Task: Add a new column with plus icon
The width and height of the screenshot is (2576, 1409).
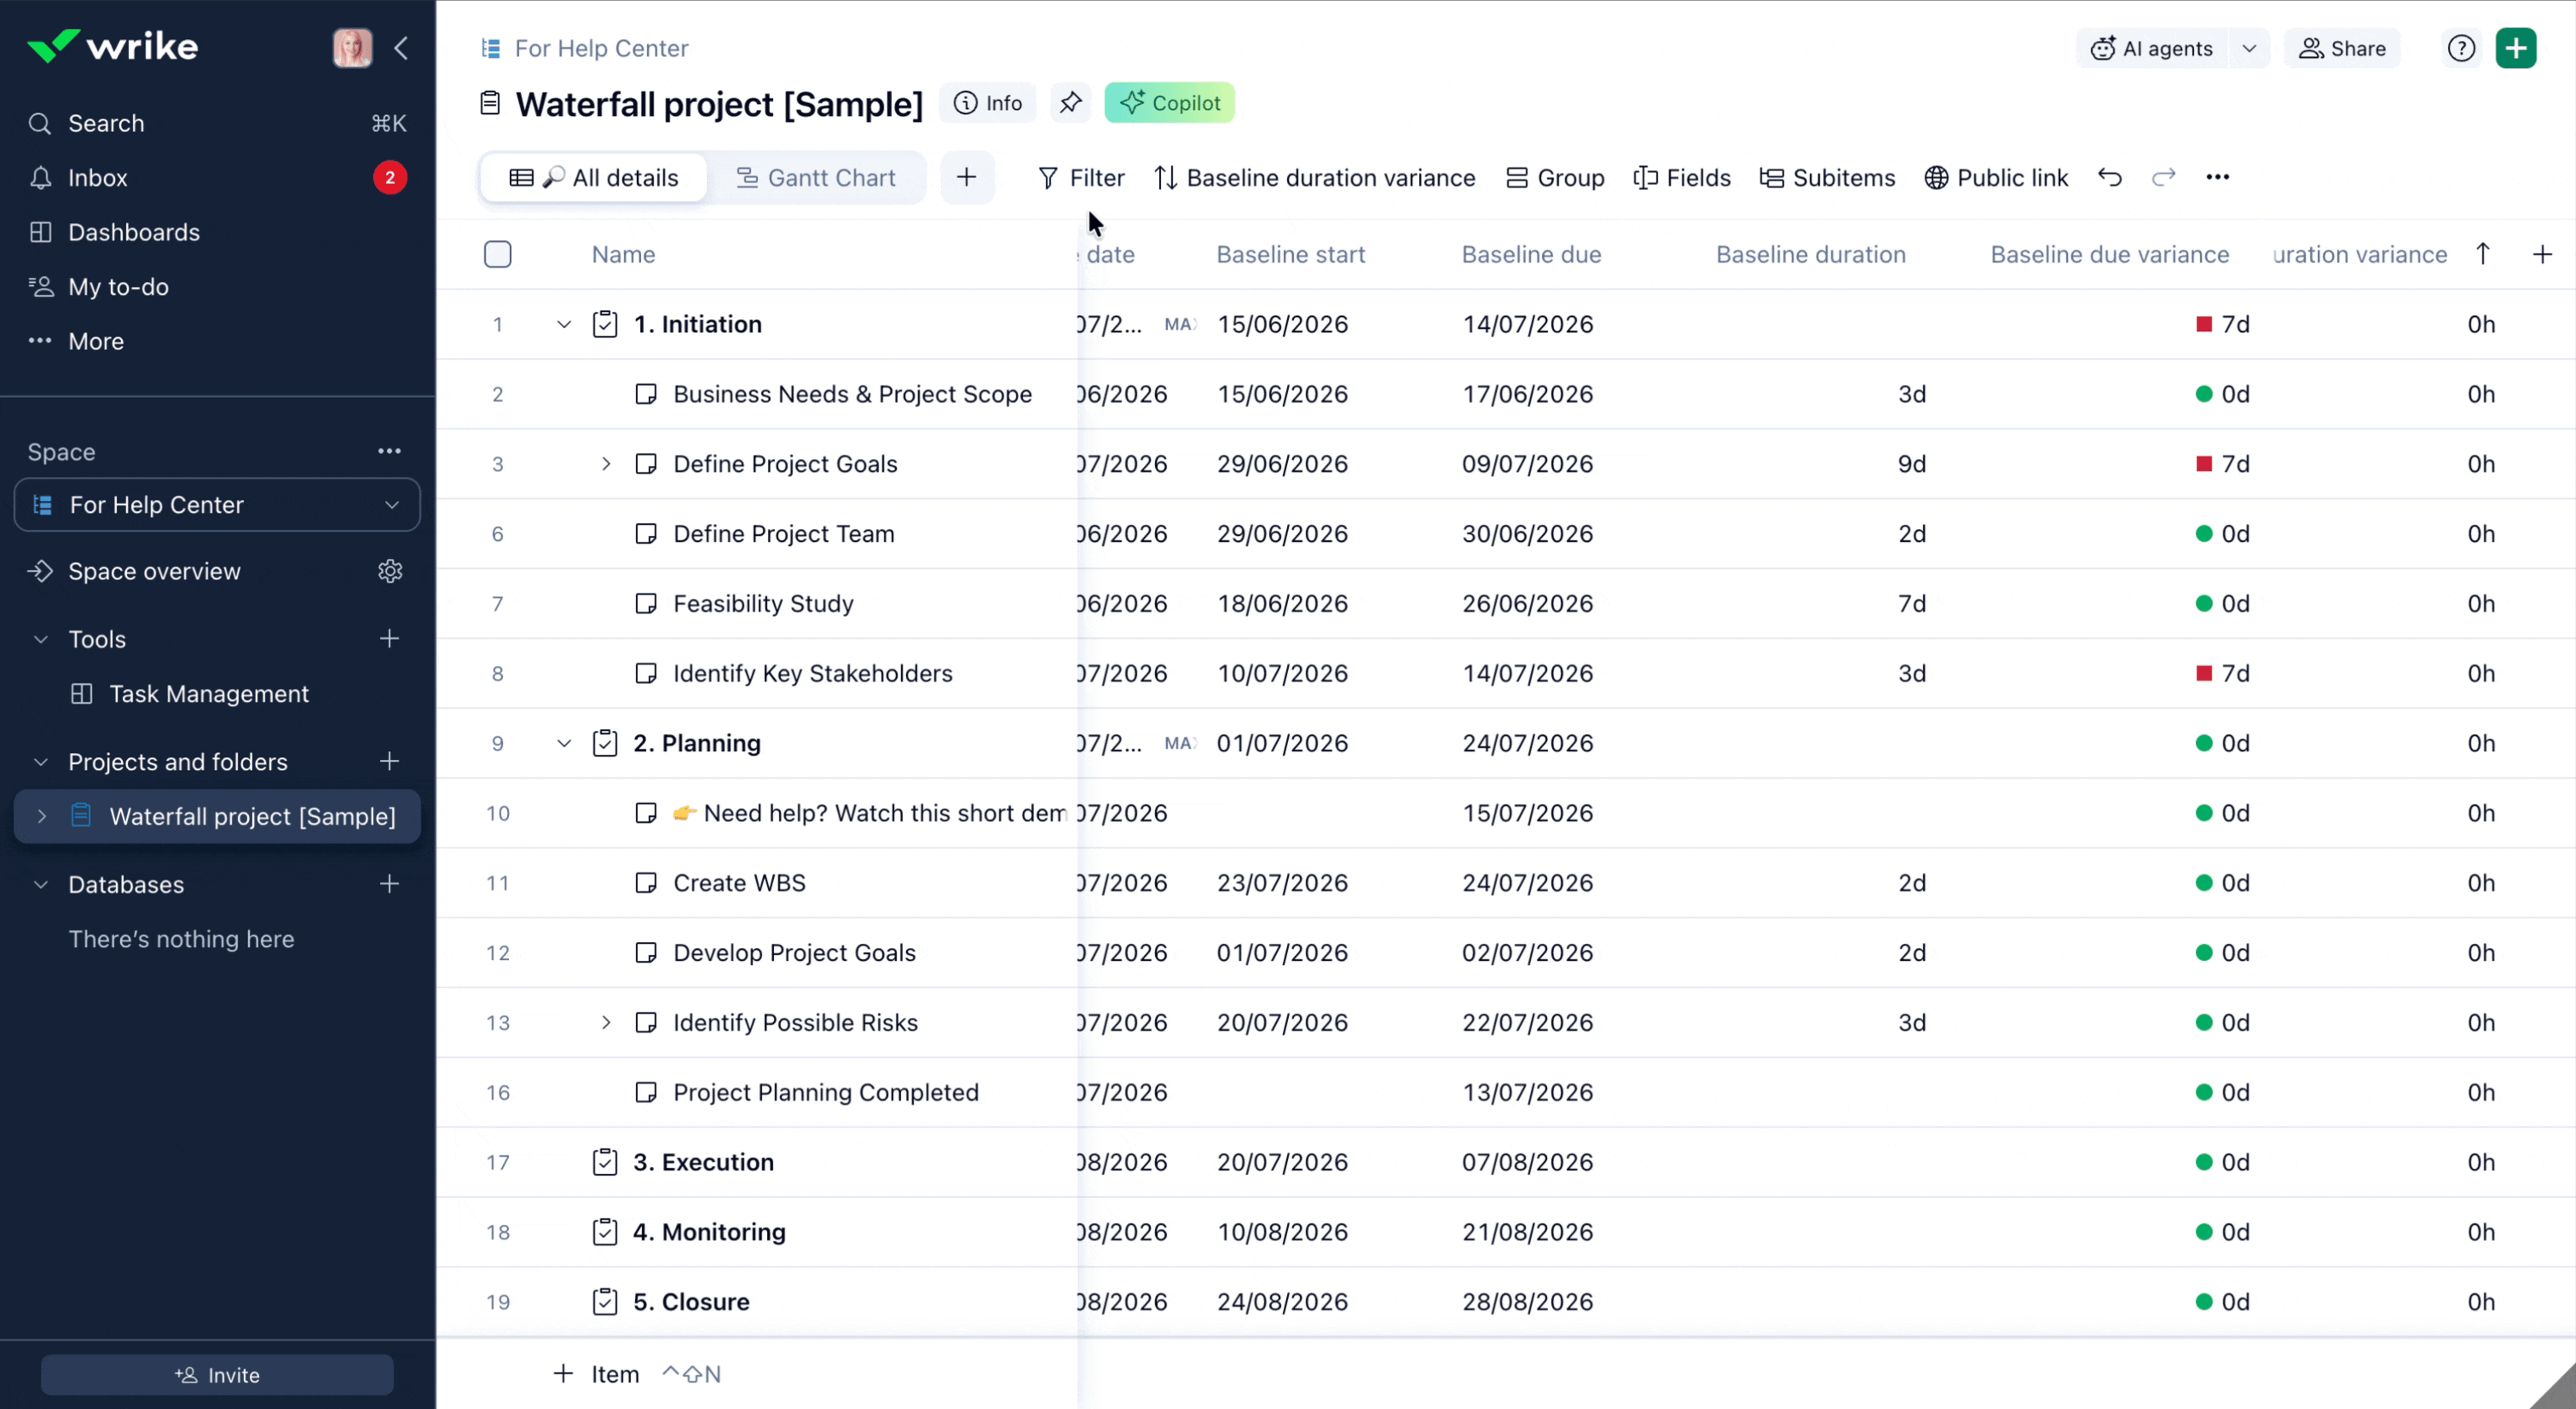Action: pos(2542,254)
